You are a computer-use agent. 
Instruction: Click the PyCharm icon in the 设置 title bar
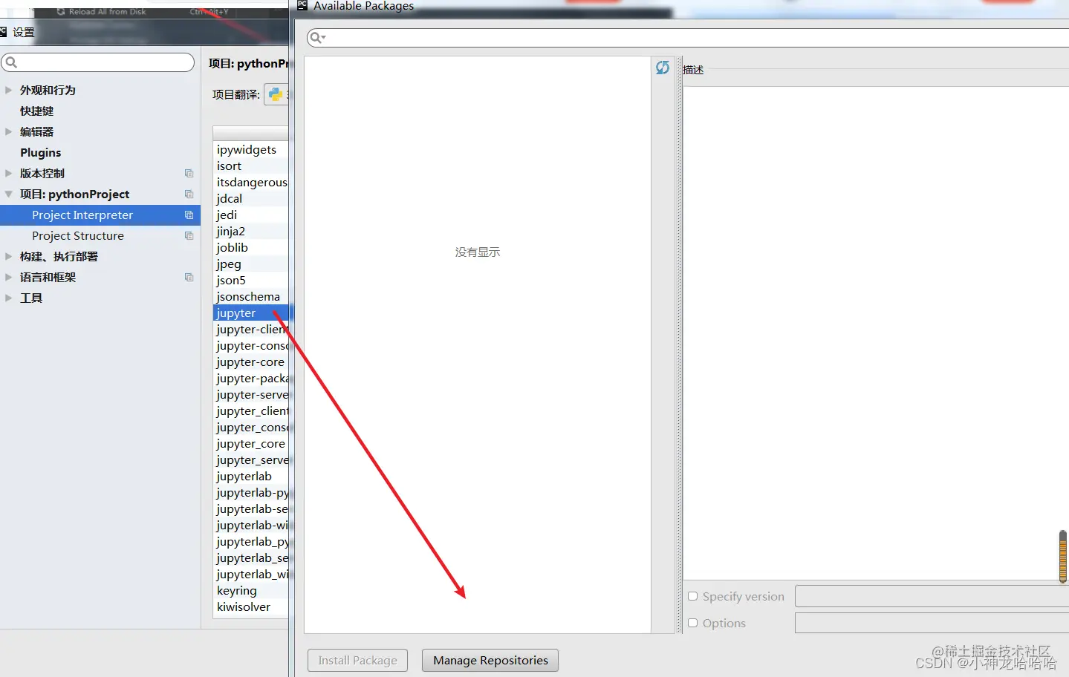point(4,32)
